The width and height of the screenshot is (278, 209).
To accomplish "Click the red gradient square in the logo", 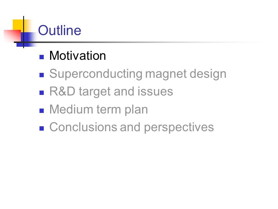I will coord(12,36).
